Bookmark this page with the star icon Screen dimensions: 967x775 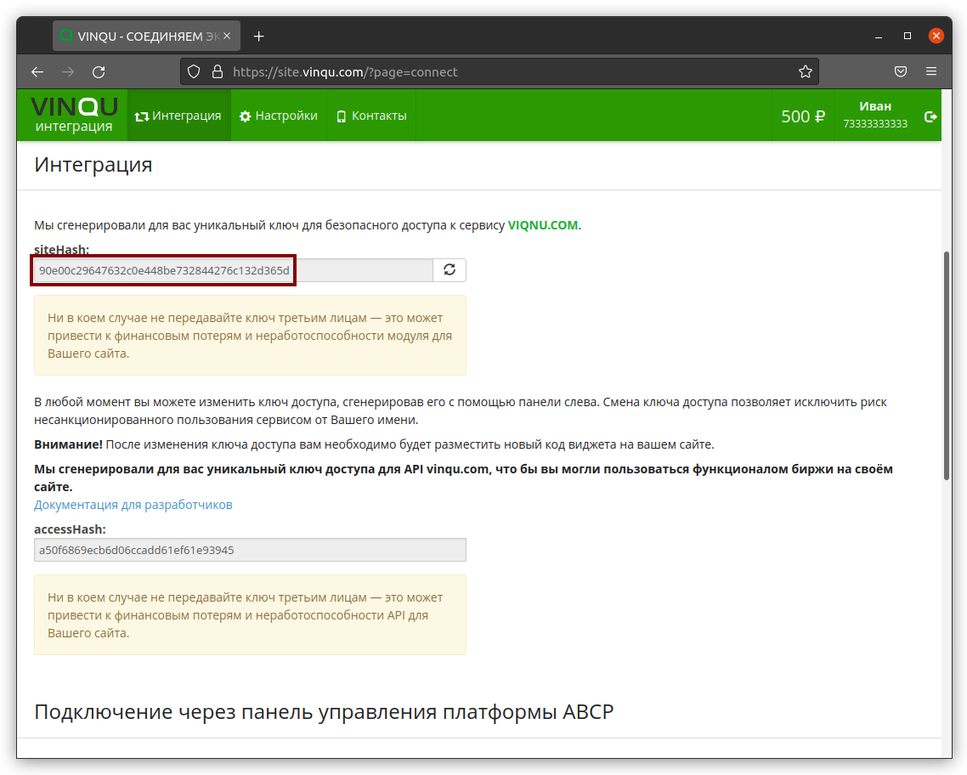805,72
